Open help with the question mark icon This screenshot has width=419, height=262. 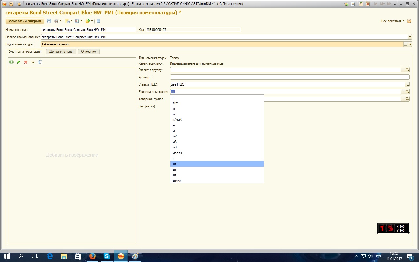[x=409, y=21]
